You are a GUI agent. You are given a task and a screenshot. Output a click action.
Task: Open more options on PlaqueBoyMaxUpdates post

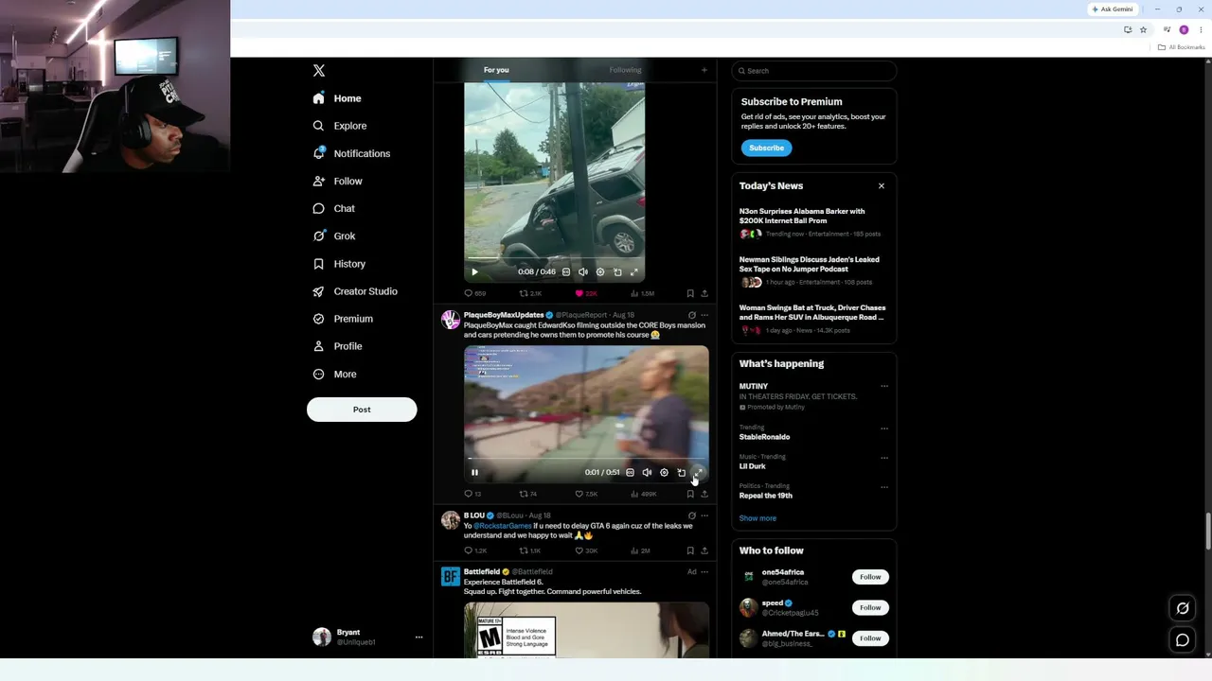pos(704,315)
